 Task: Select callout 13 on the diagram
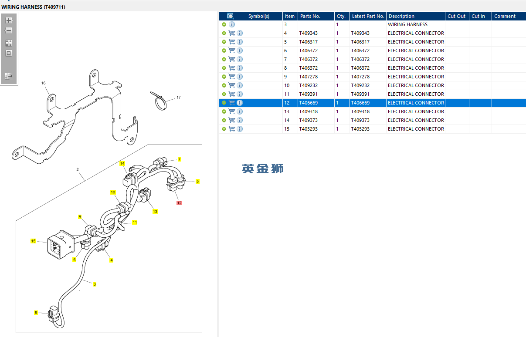point(155,212)
